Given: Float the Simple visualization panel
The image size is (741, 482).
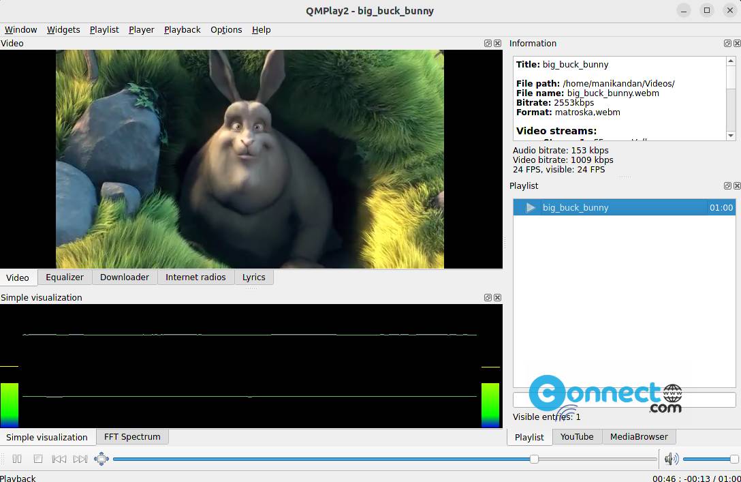Looking at the screenshot, I should (488, 297).
